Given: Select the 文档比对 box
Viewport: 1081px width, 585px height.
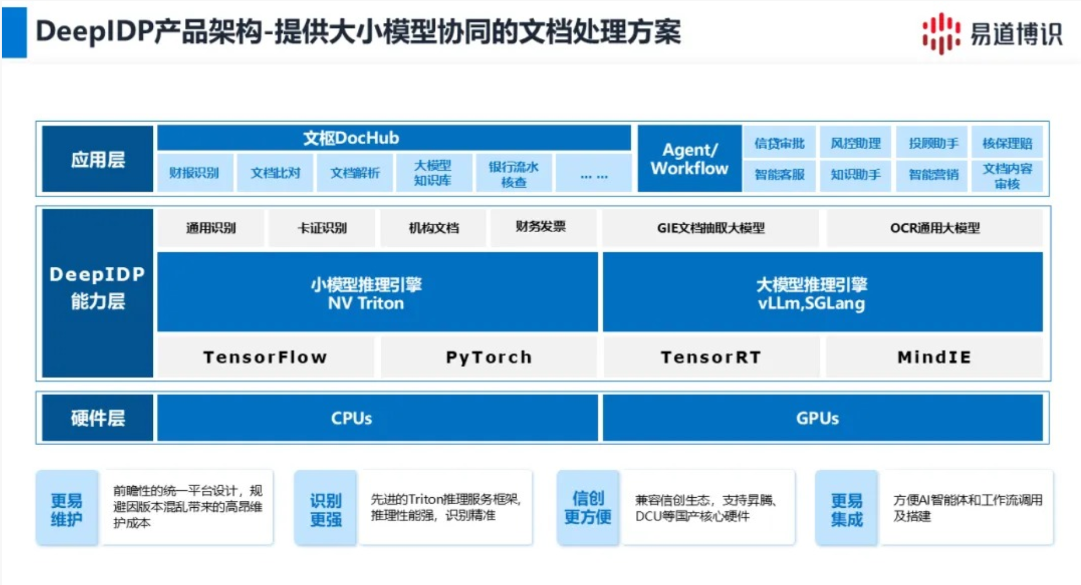Looking at the screenshot, I should pyautogui.click(x=275, y=173).
